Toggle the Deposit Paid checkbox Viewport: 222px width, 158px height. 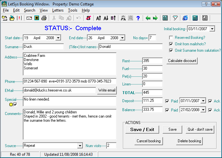pos(167,101)
